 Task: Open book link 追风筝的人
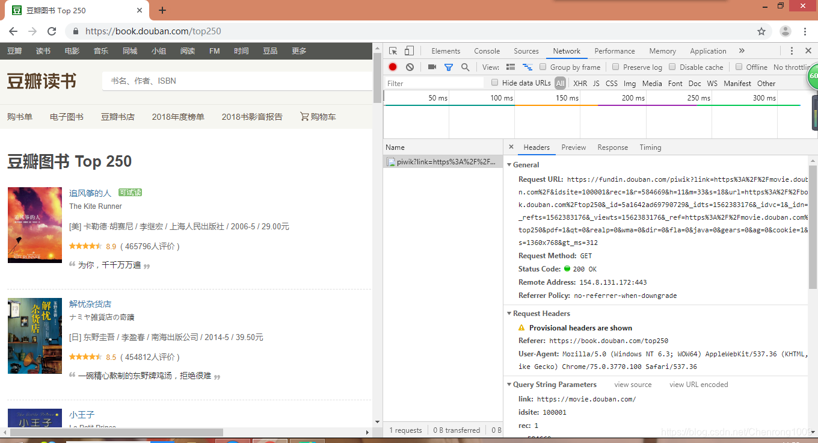(x=90, y=193)
